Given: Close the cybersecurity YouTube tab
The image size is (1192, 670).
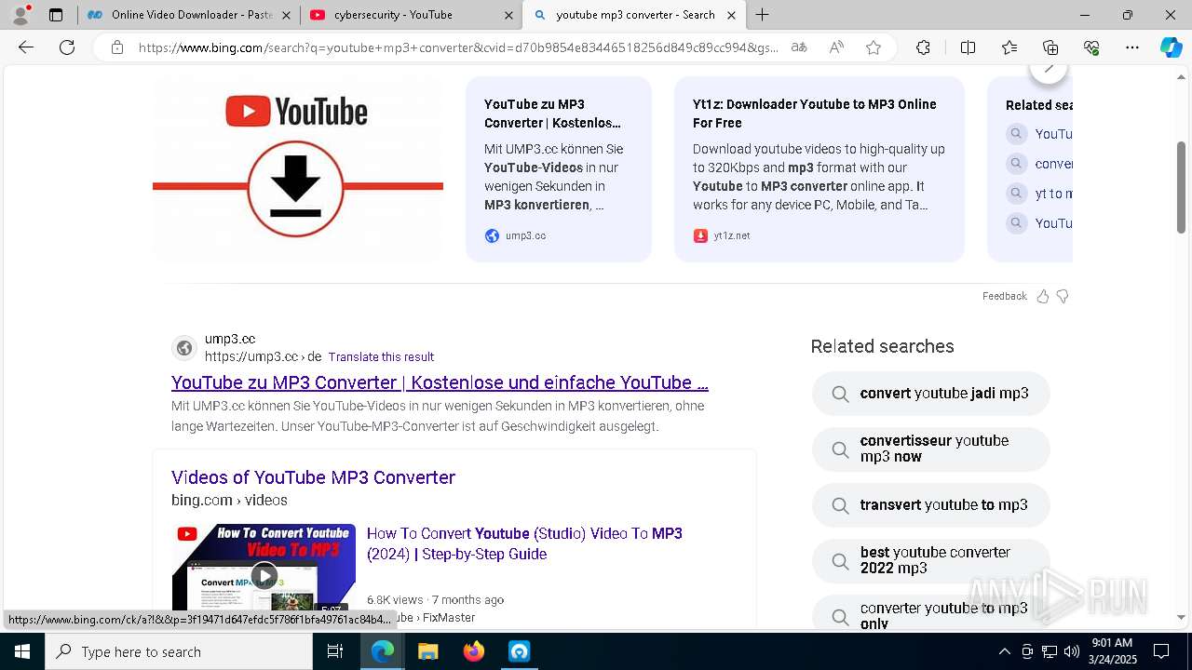Looking at the screenshot, I should click(508, 15).
